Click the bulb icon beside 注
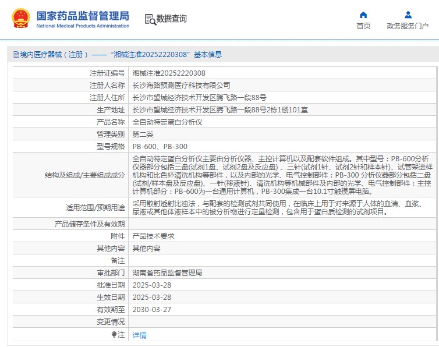 [114, 334]
